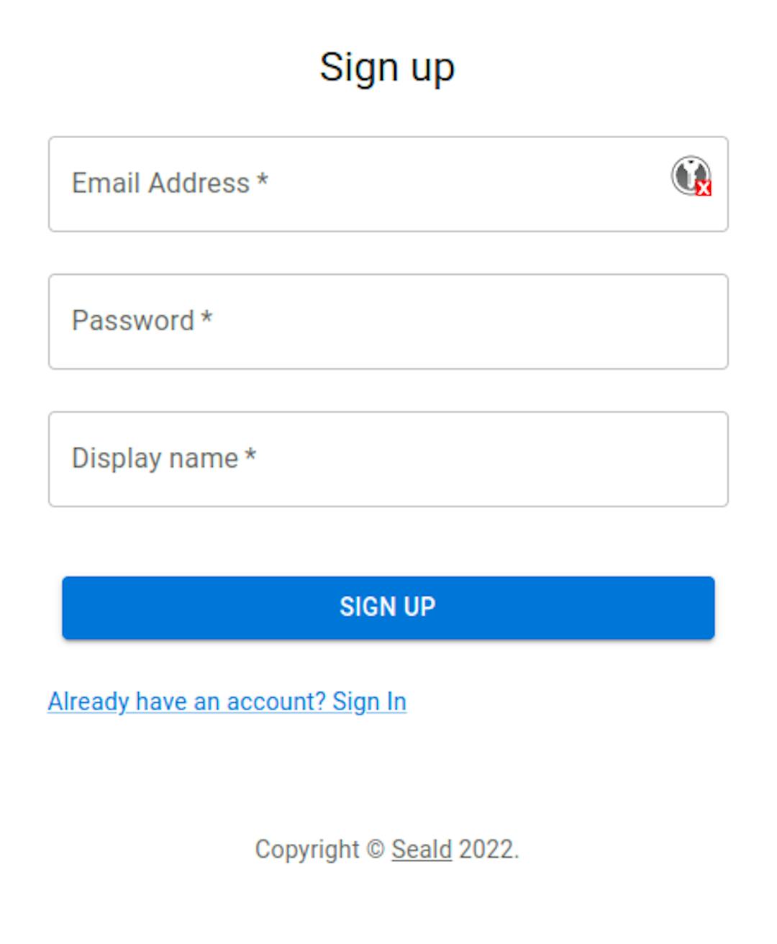
Task: Submit the form with SIGN UP button
Action: click(x=388, y=607)
